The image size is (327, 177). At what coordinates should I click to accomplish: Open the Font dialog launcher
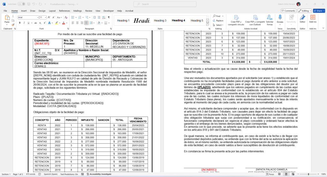(x=68, y=29)
